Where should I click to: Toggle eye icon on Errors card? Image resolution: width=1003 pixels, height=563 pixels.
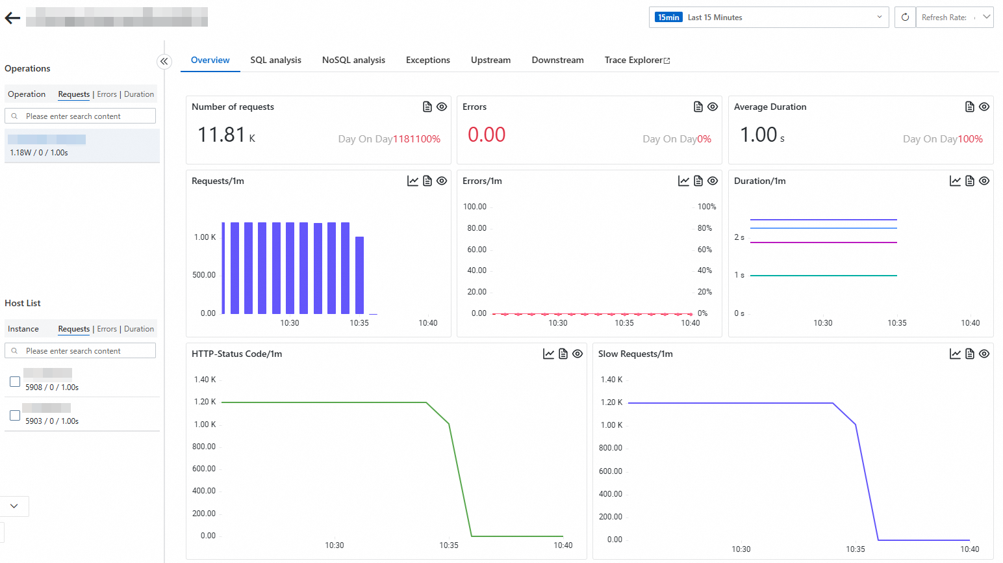click(713, 107)
